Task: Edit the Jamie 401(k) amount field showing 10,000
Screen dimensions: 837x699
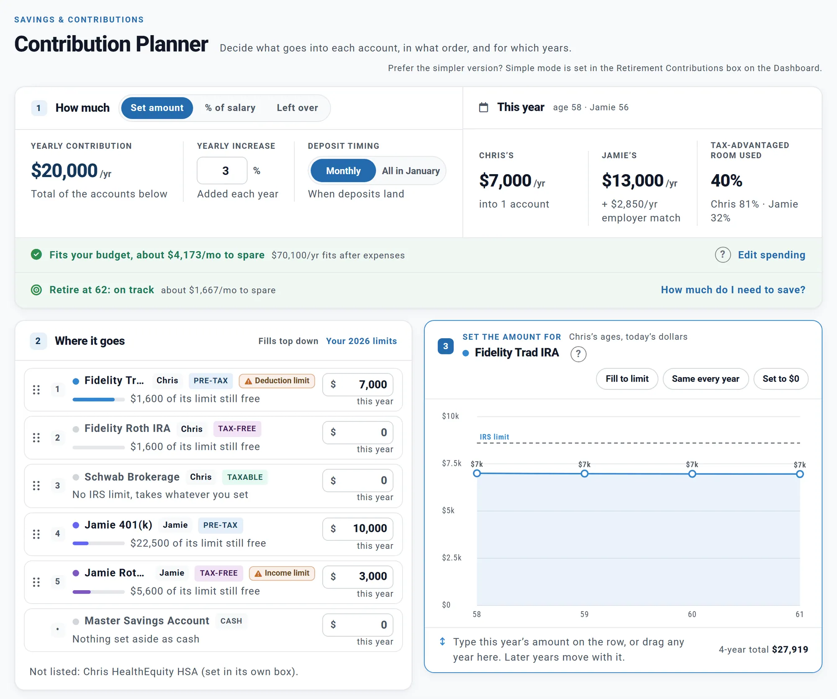Action: click(x=358, y=529)
